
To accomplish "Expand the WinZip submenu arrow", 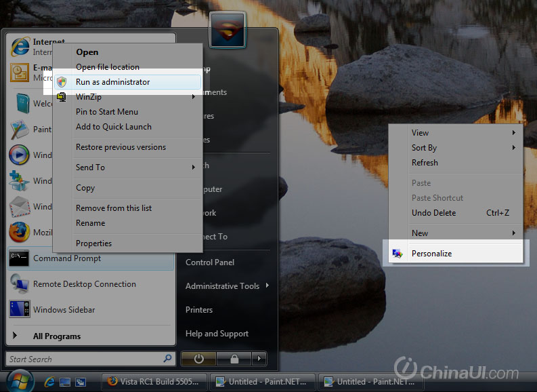I will (x=194, y=97).
